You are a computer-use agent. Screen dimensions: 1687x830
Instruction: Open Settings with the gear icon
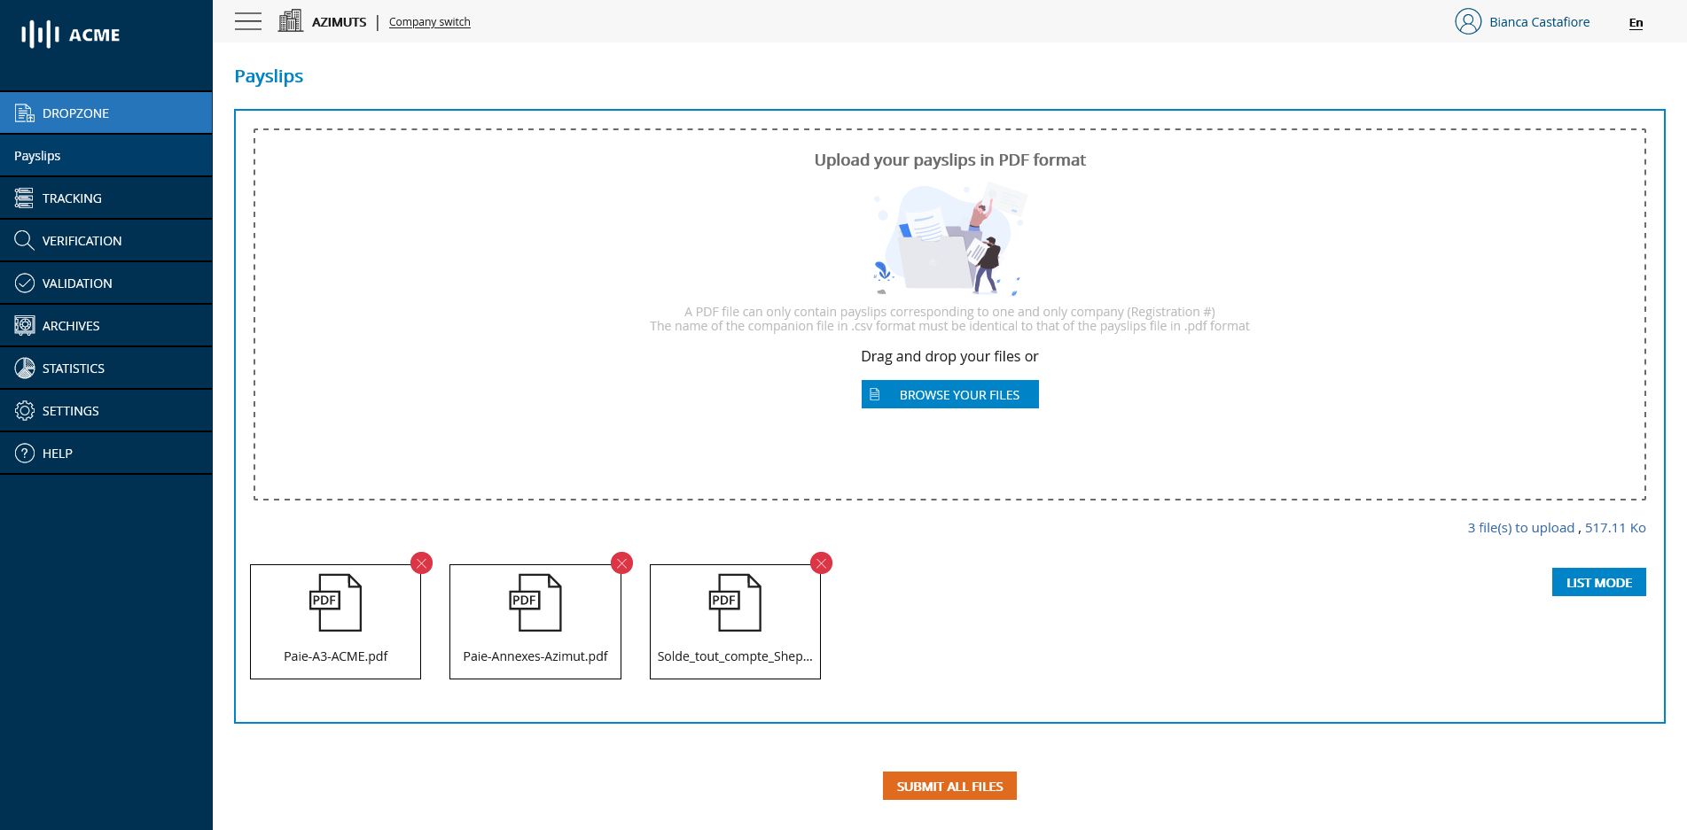pos(24,410)
